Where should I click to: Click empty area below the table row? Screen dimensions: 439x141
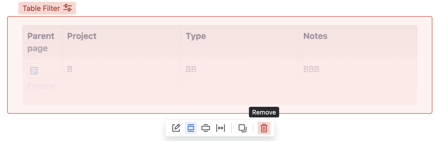pyautogui.click(x=219, y=99)
